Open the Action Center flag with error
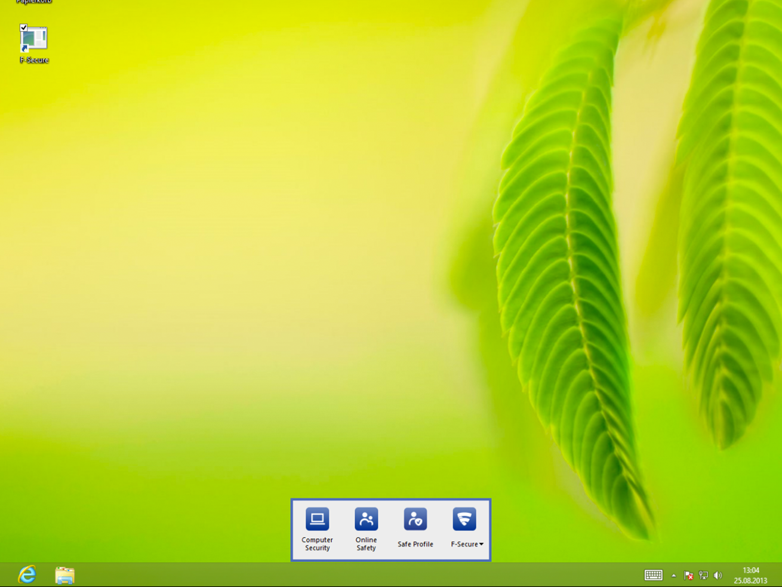The height and width of the screenshot is (587, 782). 688,576
